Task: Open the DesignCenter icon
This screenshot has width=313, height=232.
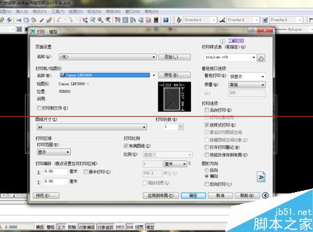Action: (x=125, y=20)
